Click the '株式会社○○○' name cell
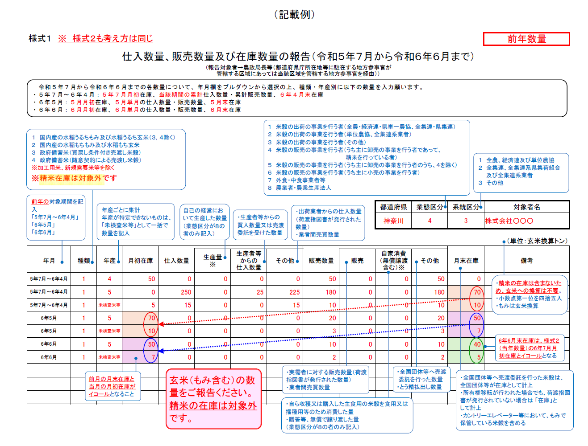This screenshot has height=446, width=588. pyautogui.click(x=526, y=221)
